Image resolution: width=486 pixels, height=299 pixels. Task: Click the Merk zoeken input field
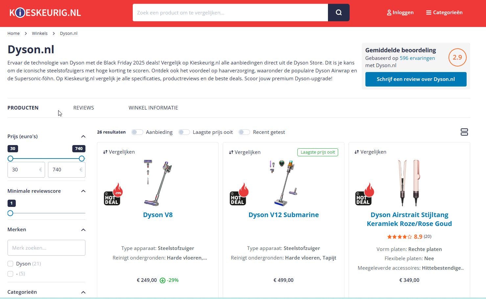pyautogui.click(x=46, y=248)
